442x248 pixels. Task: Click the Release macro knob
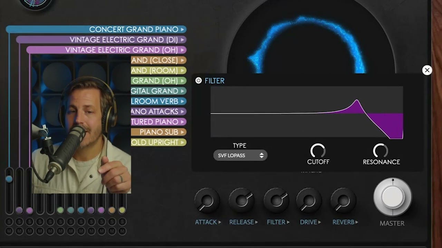(x=242, y=200)
